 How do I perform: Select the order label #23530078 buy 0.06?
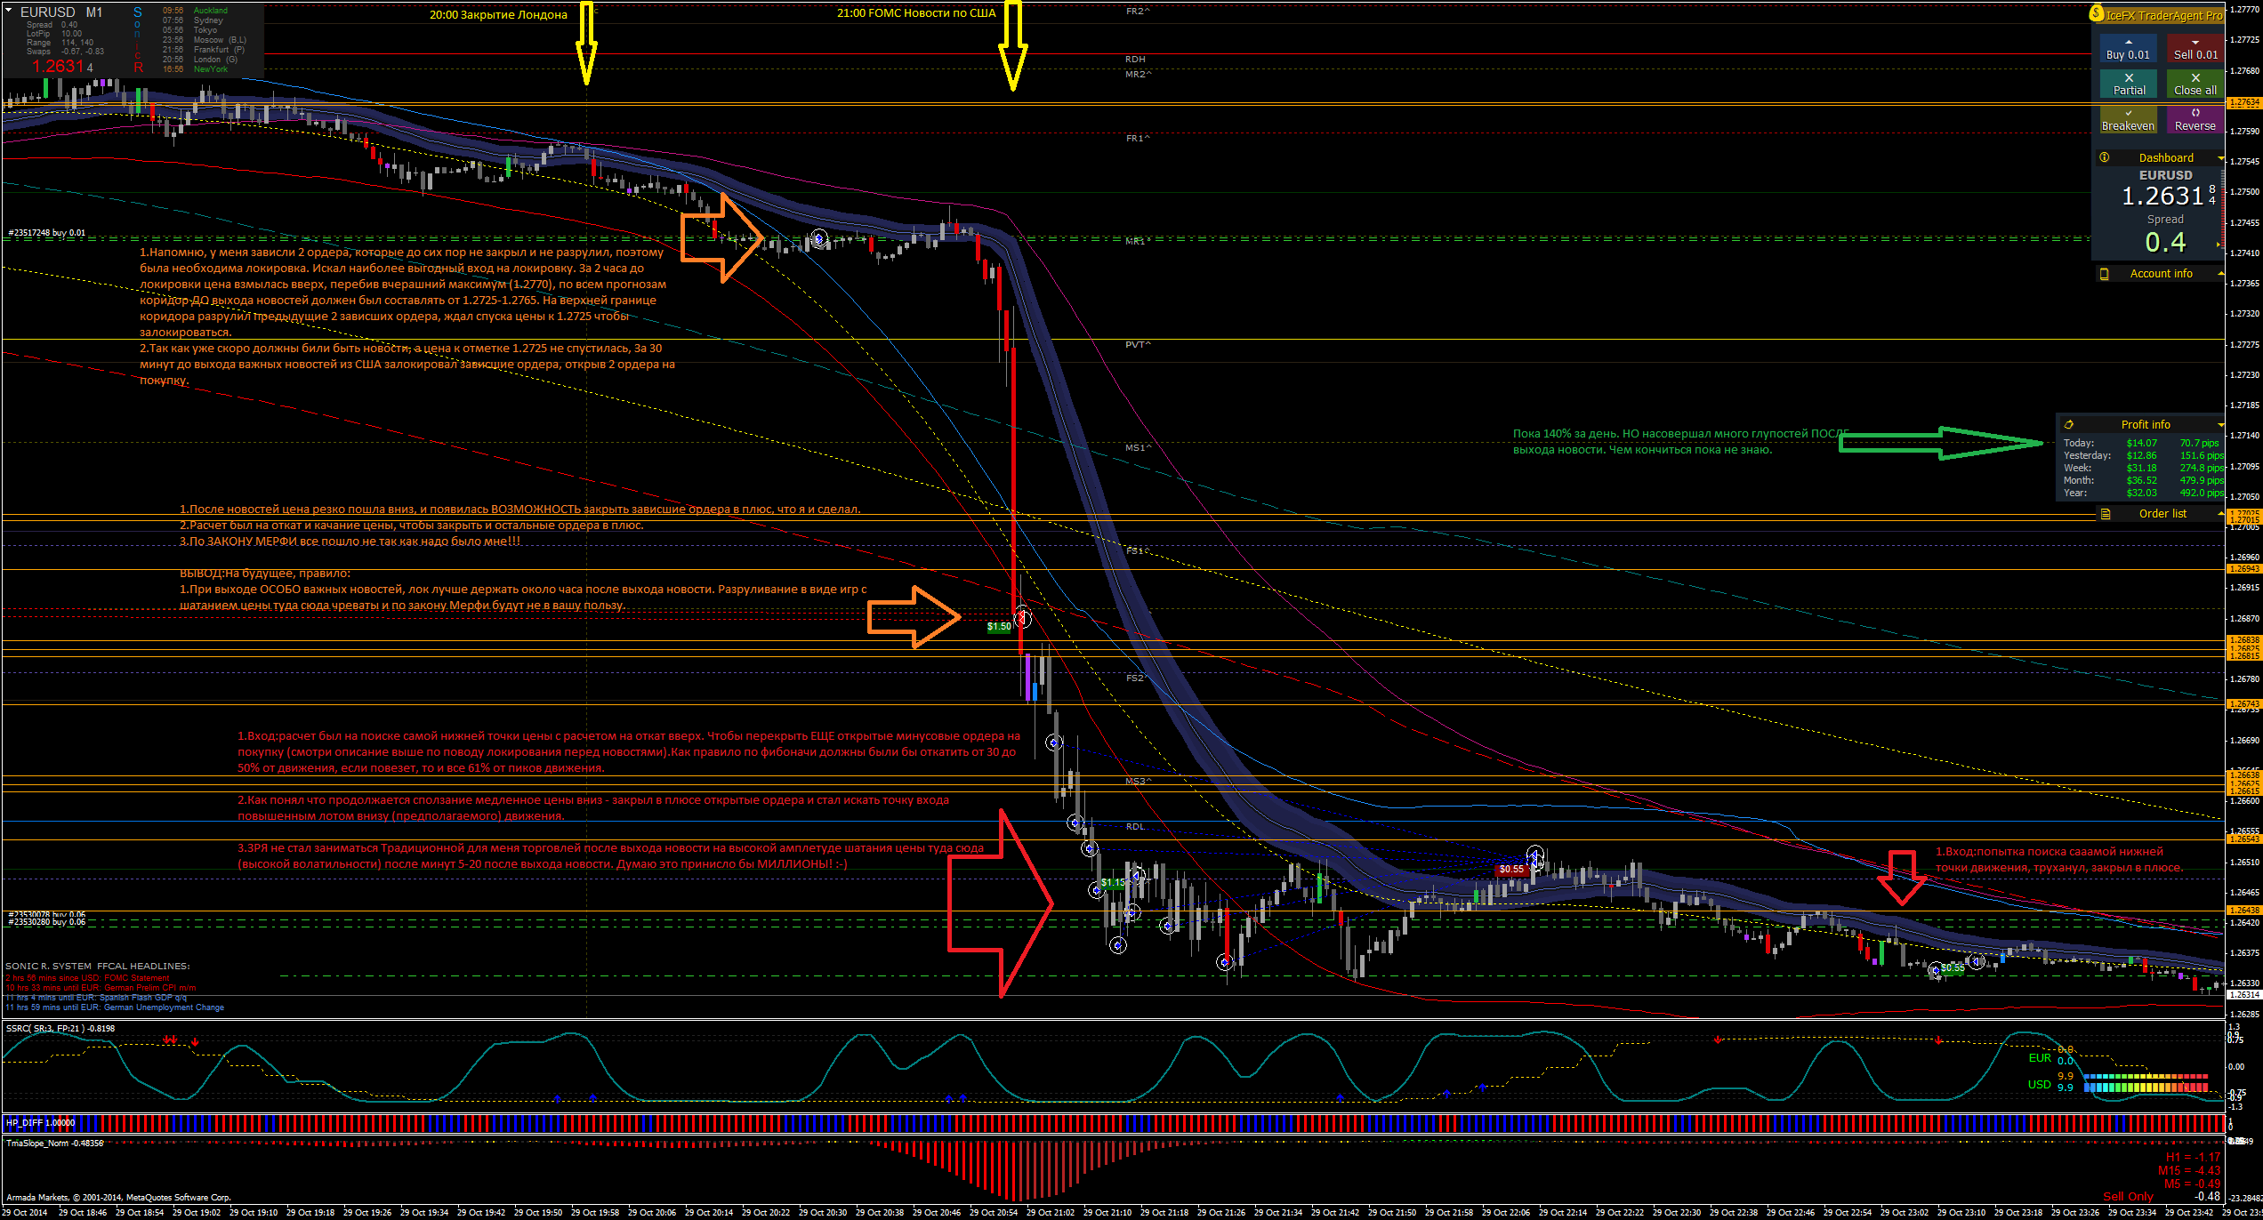click(47, 914)
